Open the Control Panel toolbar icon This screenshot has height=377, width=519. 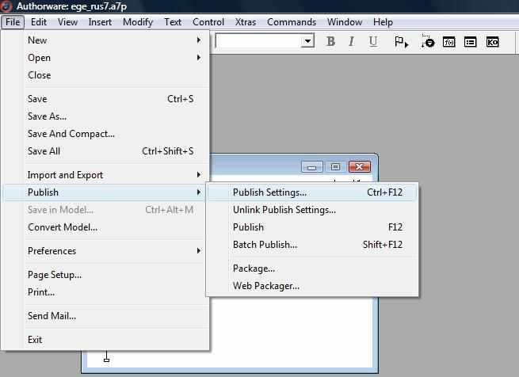(x=427, y=41)
